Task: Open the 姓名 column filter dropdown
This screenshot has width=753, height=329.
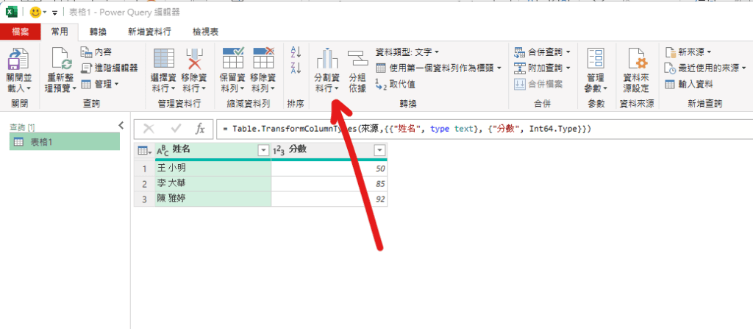Action: coord(263,150)
